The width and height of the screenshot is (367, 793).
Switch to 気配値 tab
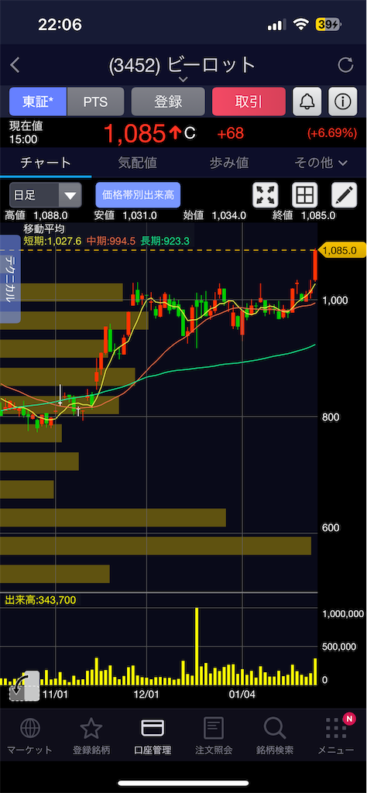[137, 163]
